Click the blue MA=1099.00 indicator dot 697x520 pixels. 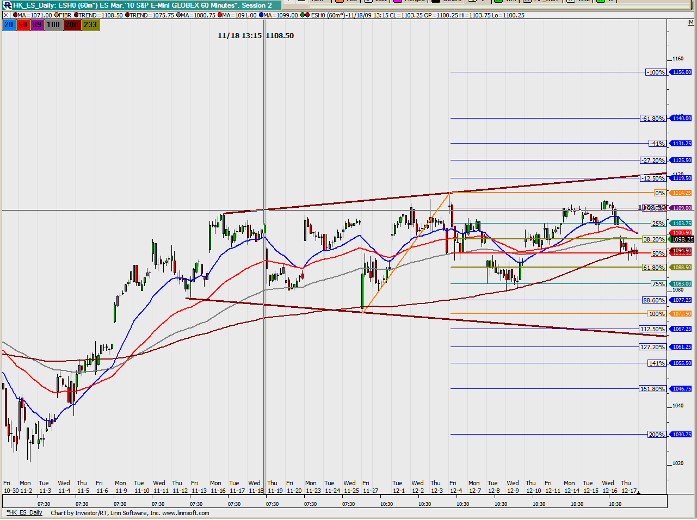tap(262, 15)
